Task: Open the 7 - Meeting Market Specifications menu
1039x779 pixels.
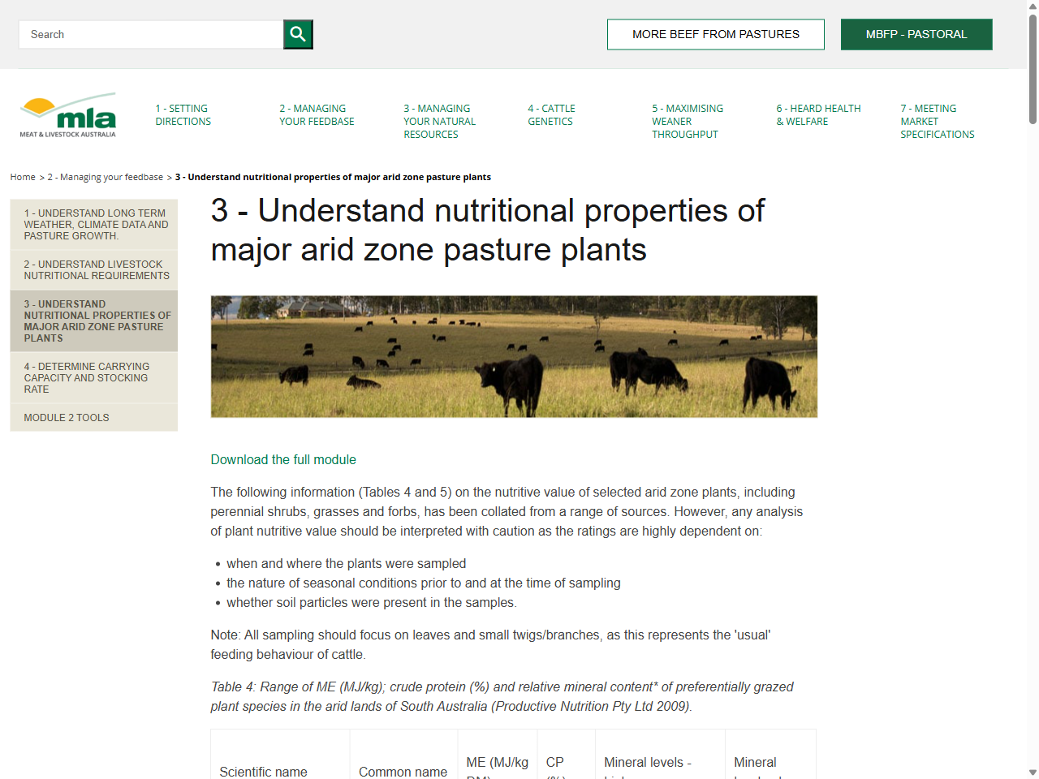Action: 937,121
